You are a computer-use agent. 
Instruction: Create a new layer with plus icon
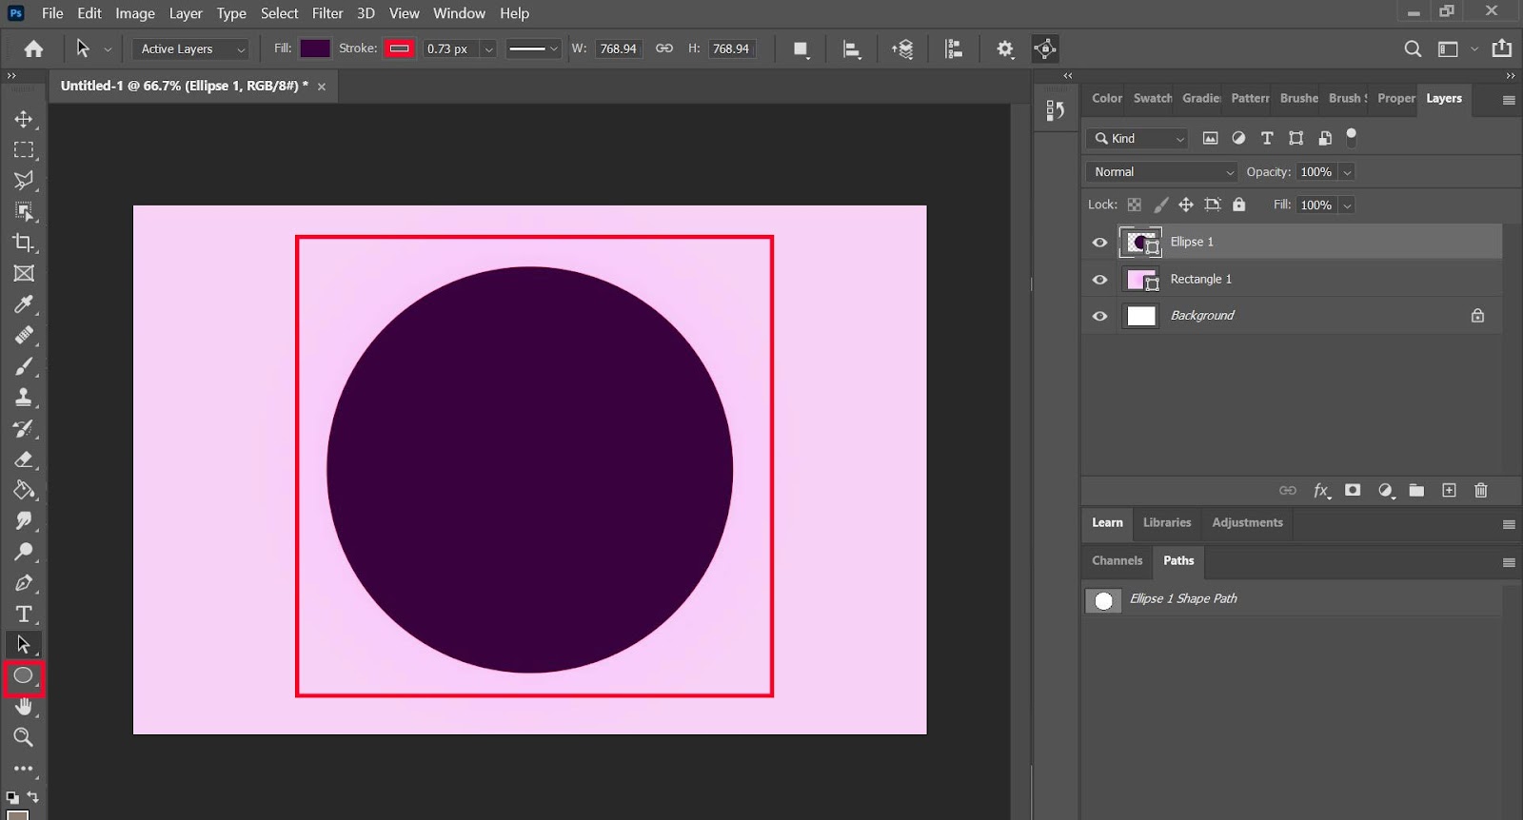[1449, 490]
